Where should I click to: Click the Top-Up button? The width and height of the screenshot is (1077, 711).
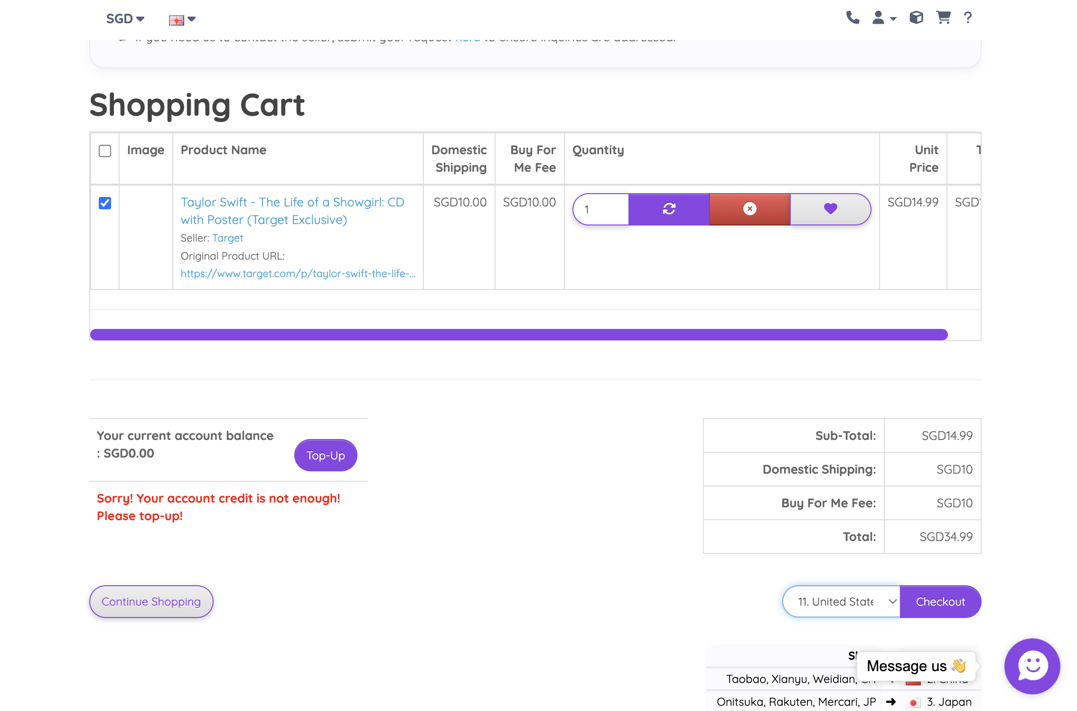tap(326, 455)
